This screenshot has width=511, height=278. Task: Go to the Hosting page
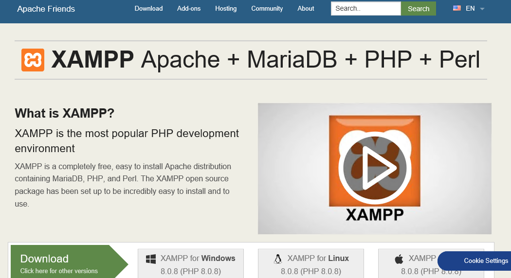pyautogui.click(x=226, y=8)
